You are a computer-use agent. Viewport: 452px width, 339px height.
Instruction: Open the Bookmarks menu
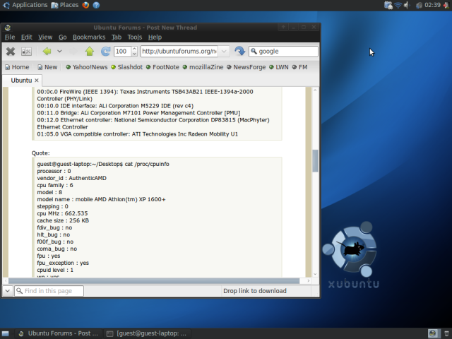89,37
